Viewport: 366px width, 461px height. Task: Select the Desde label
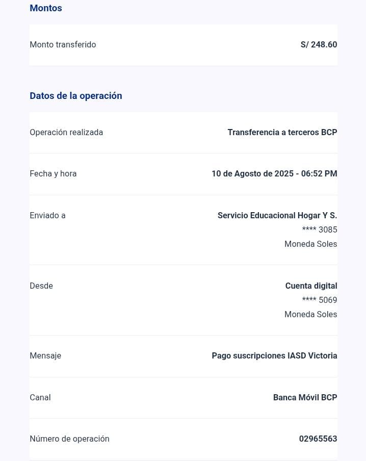[x=41, y=286]
